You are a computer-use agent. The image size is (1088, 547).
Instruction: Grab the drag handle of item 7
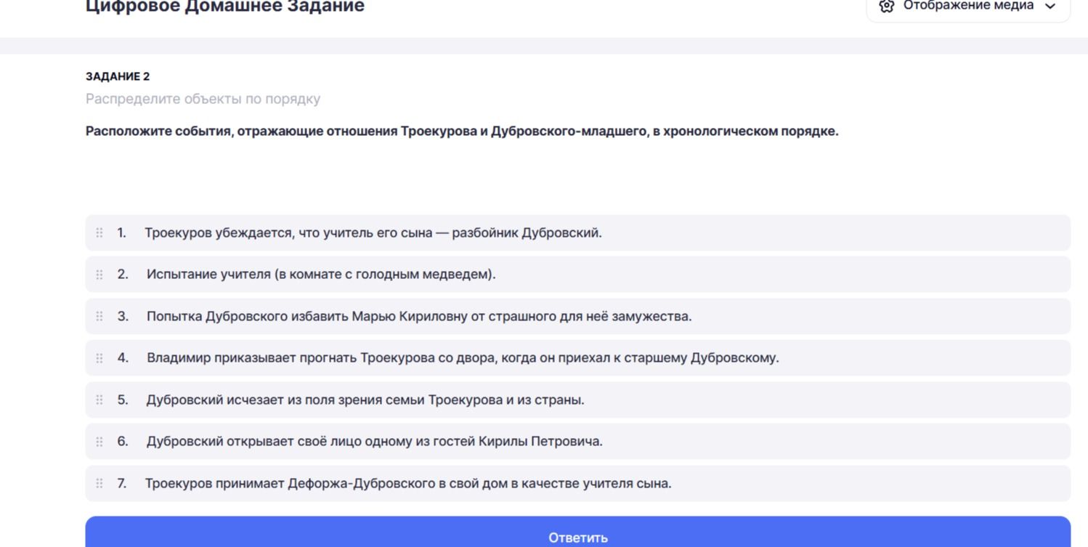pyautogui.click(x=100, y=484)
